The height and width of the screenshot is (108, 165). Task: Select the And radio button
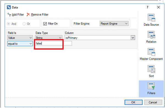click(x=9, y=24)
